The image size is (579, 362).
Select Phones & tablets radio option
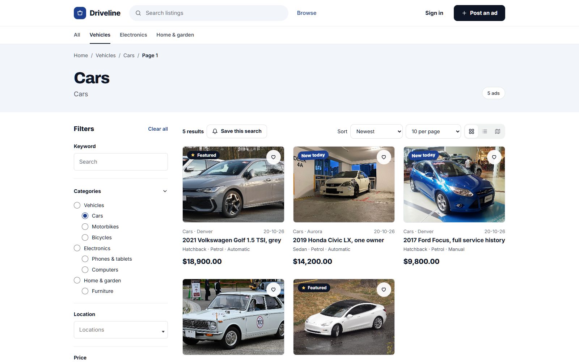[x=85, y=259]
